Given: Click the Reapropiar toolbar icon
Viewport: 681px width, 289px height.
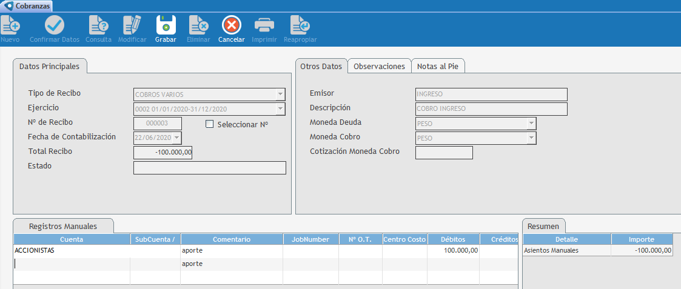Looking at the screenshot, I should coord(300,25).
